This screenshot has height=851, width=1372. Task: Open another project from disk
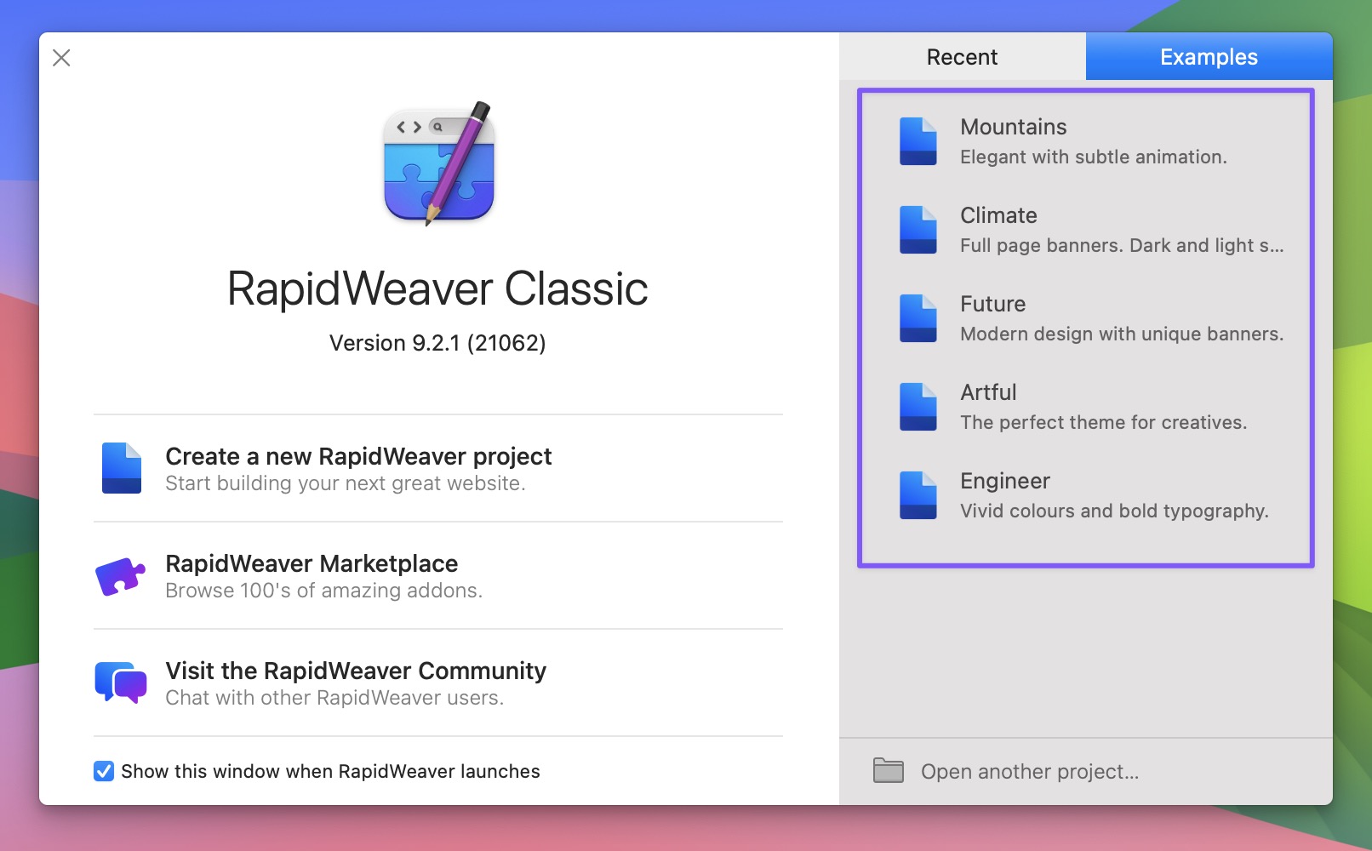coord(1030,772)
